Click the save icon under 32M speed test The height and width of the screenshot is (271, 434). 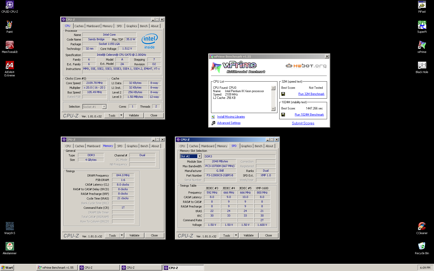pyautogui.click(x=283, y=94)
